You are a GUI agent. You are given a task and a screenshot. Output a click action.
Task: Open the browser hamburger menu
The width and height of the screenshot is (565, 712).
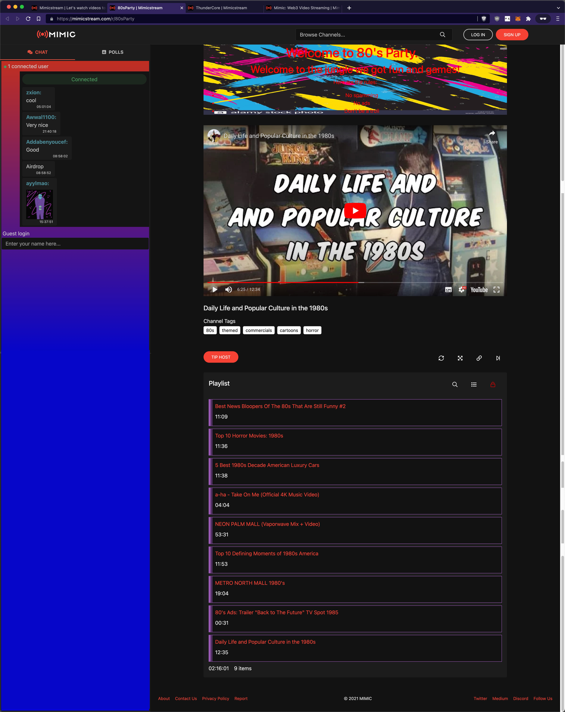click(x=558, y=19)
